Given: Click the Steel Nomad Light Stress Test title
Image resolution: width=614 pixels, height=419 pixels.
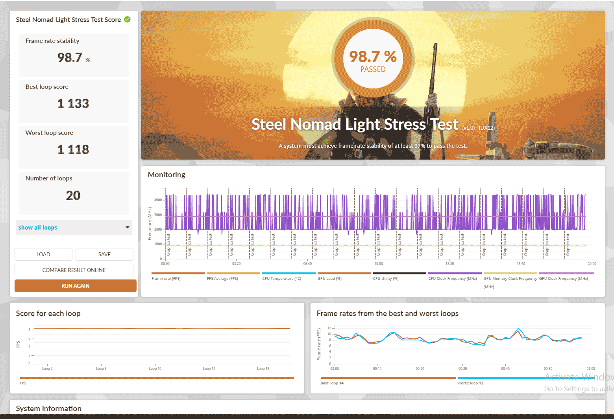Looking at the screenshot, I should (x=355, y=125).
